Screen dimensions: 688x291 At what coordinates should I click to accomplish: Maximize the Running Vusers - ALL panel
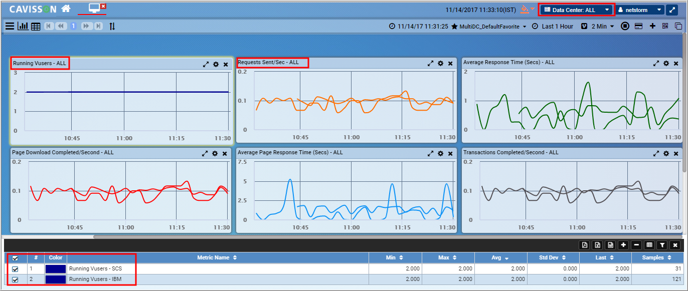tap(206, 65)
